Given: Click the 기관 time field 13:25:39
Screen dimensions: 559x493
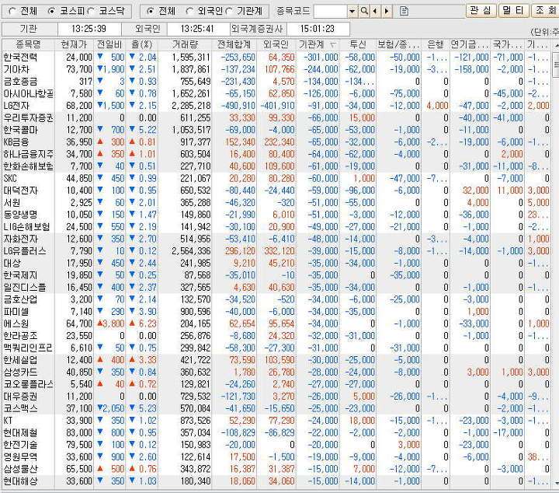Looking at the screenshot, I should coord(89,29).
